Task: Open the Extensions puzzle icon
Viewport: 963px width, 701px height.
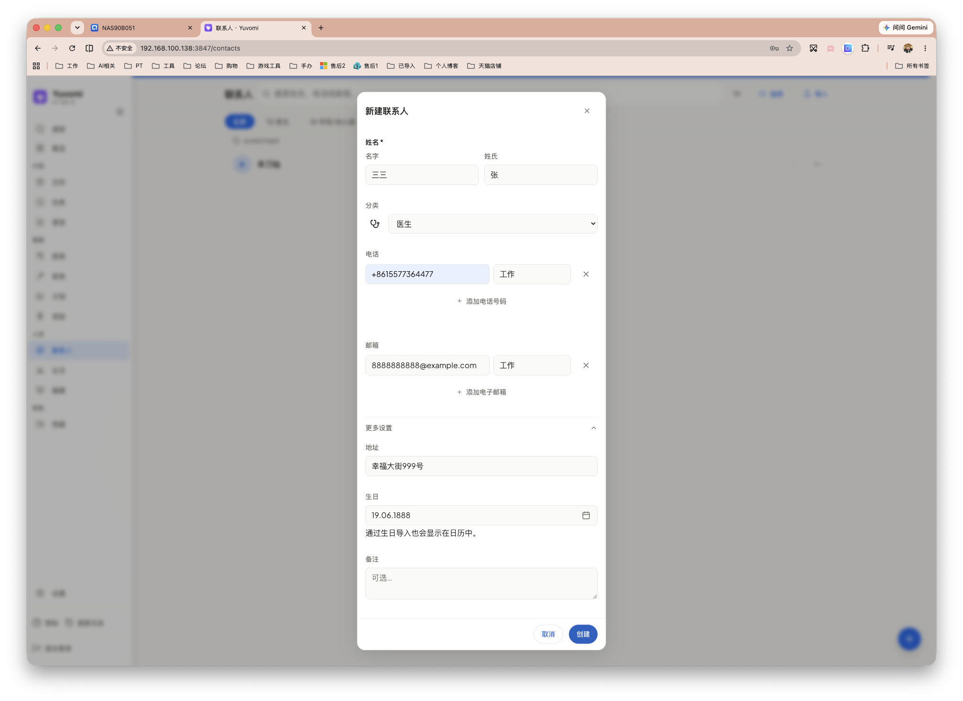Action: click(x=865, y=48)
